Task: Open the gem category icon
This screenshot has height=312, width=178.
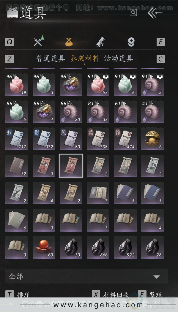Action: 131,42
